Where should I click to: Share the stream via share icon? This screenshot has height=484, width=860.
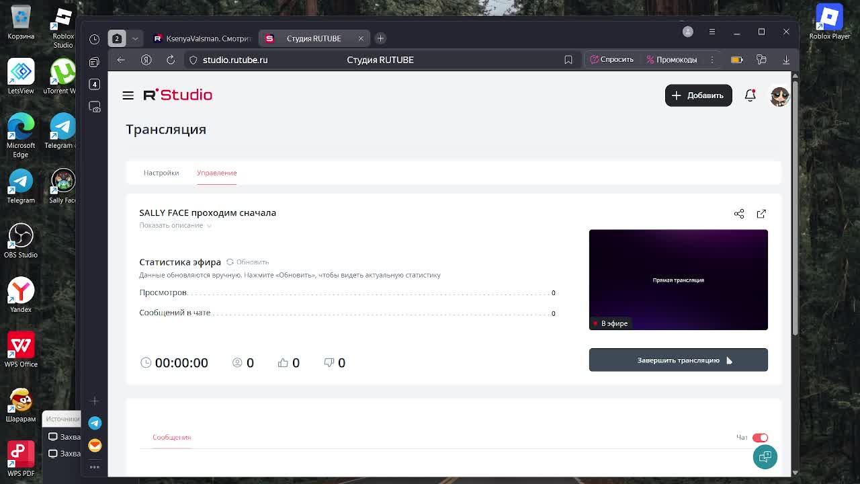coord(739,214)
